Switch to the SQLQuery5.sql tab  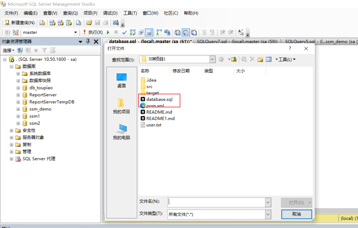(320, 41)
